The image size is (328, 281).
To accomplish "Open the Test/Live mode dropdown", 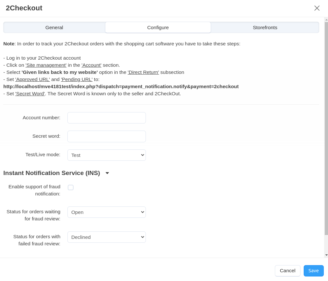I will [107, 155].
